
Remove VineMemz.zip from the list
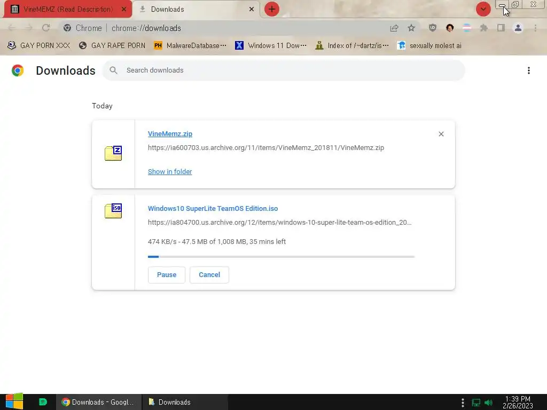[x=441, y=134]
